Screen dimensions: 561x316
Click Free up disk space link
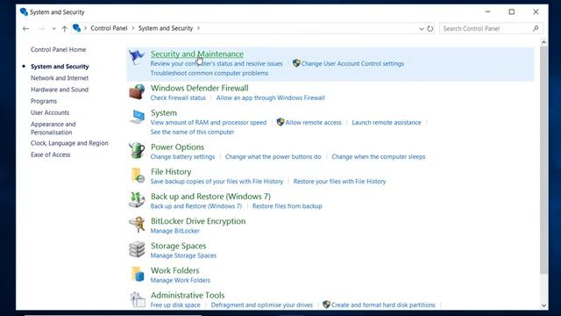(175, 305)
